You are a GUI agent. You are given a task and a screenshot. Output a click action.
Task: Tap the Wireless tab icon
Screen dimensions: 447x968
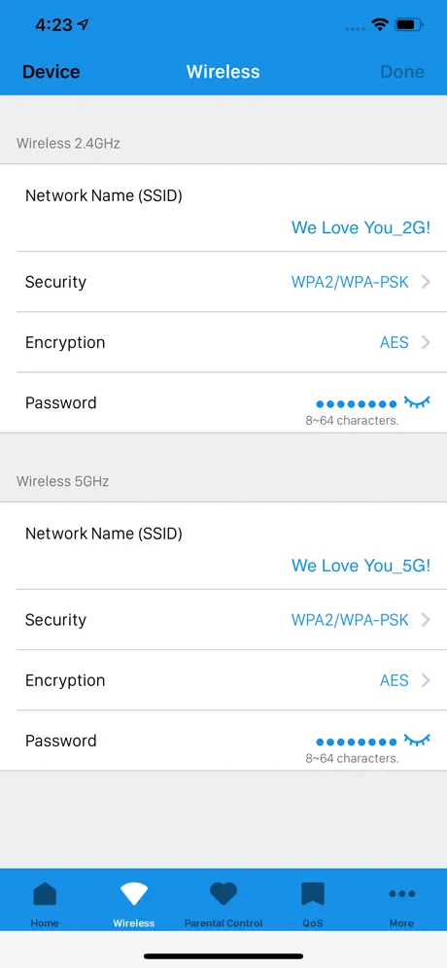click(x=134, y=893)
